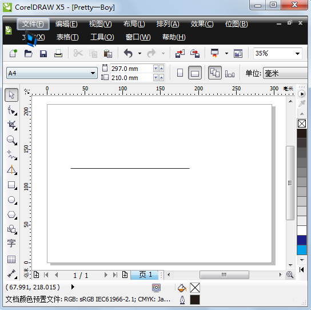Viewport: 311px width, 310px height.
Task: Pick the cyan blue swatch in palette
Action: pyautogui.click(x=302, y=250)
